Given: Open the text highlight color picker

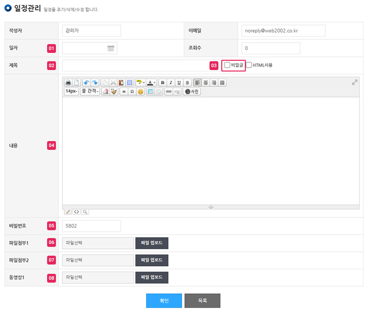Looking at the screenshot, I should click(140, 83).
